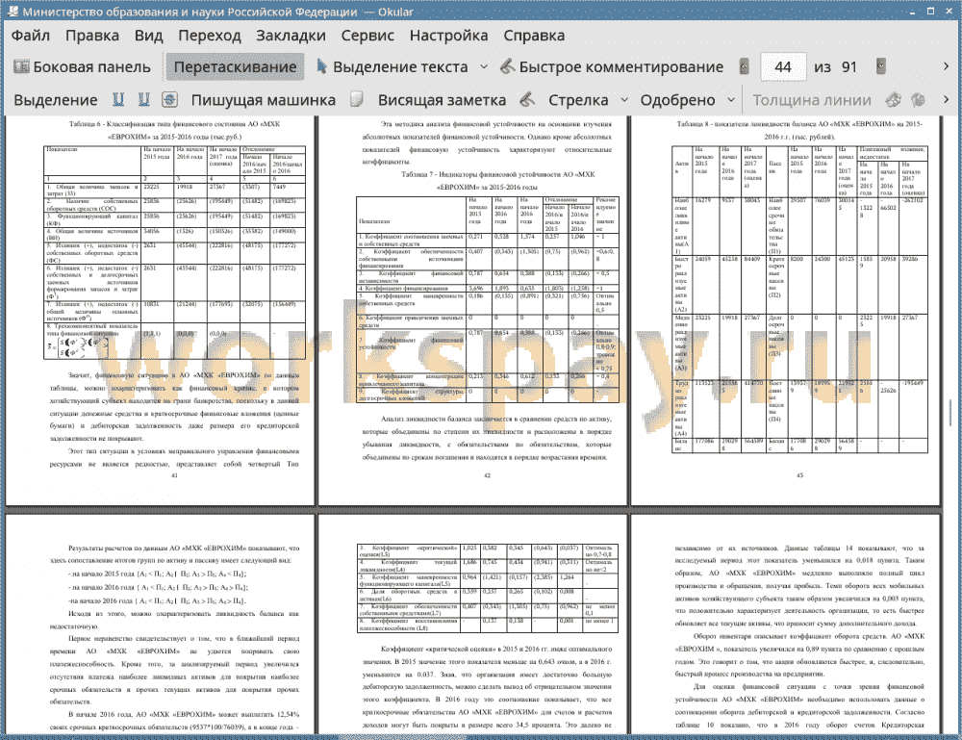This screenshot has height=740, width=962.
Task: Activate the Выделение текста tool
Action: click(x=392, y=67)
